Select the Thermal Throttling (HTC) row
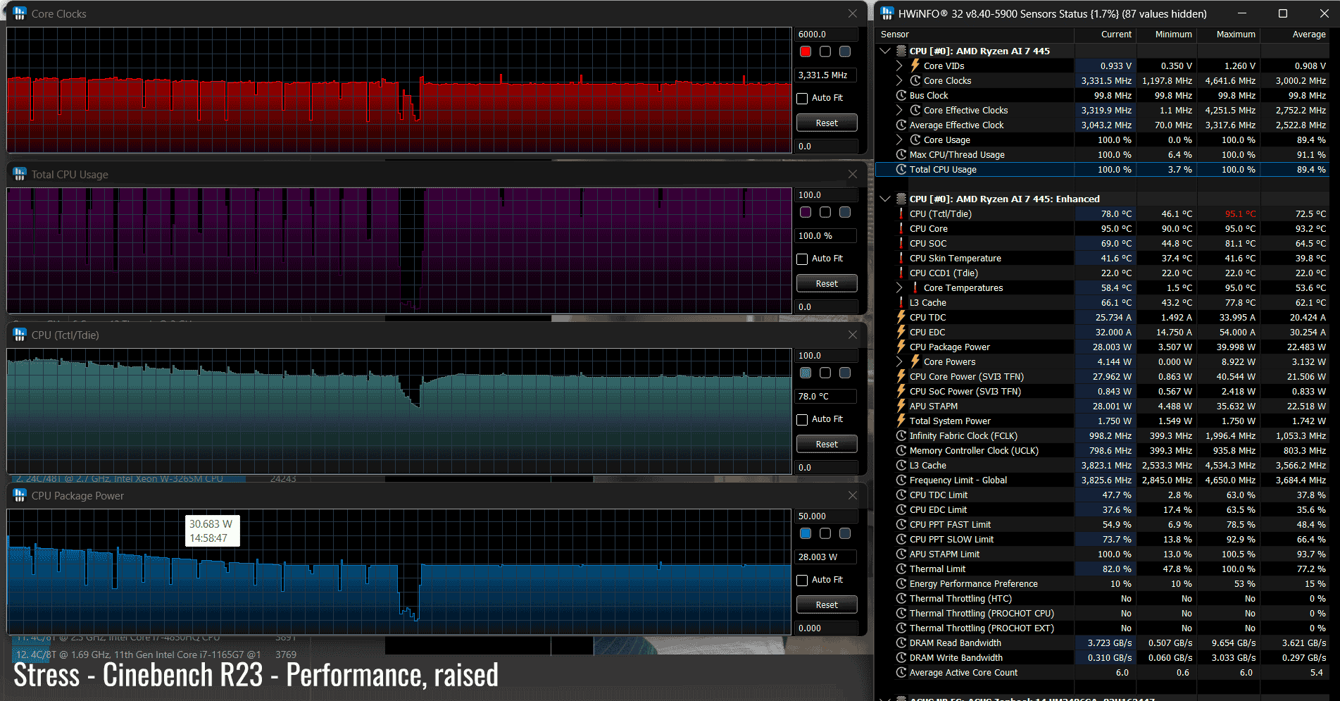This screenshot has height=701, width=1340. (1103, 598)
